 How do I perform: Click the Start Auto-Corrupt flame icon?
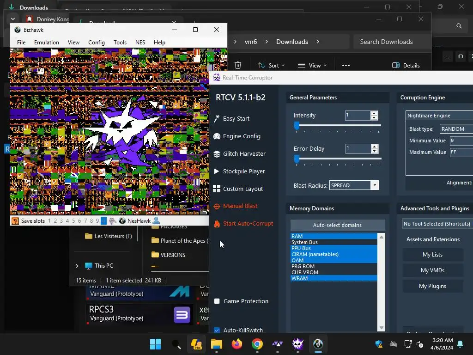[x=217, y=224]
